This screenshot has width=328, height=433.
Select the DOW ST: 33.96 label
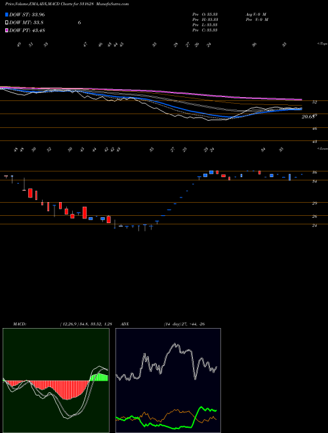click(27, 14)
